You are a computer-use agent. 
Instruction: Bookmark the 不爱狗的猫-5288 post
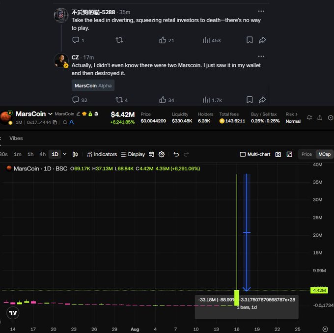250,40
